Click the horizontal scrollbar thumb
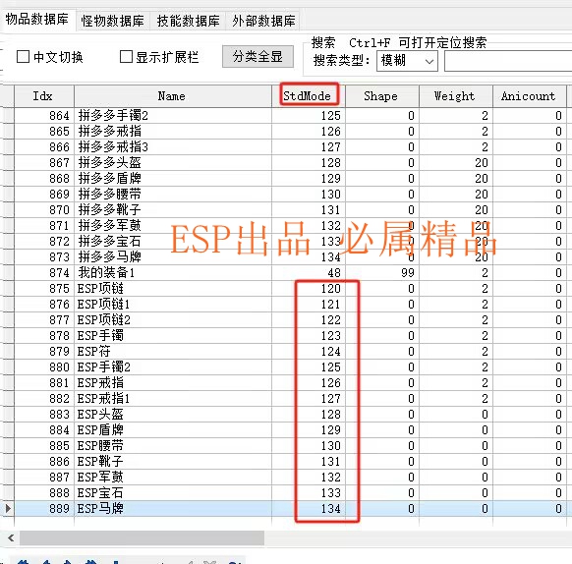 142,538
